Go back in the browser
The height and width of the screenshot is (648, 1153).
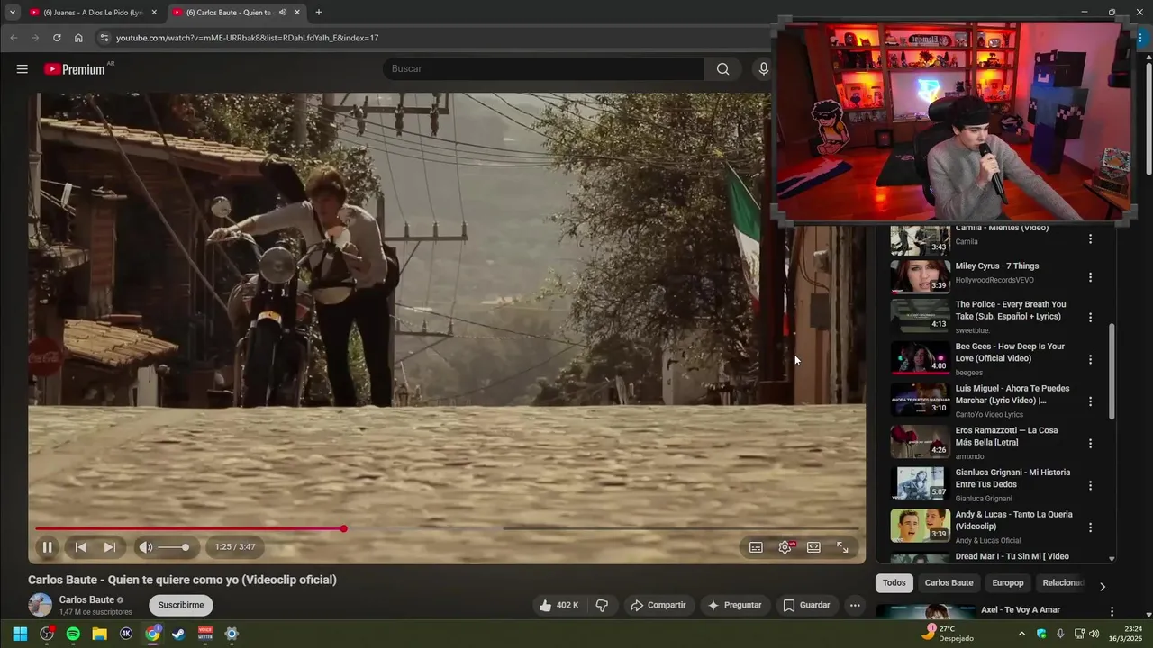point(13,38)
